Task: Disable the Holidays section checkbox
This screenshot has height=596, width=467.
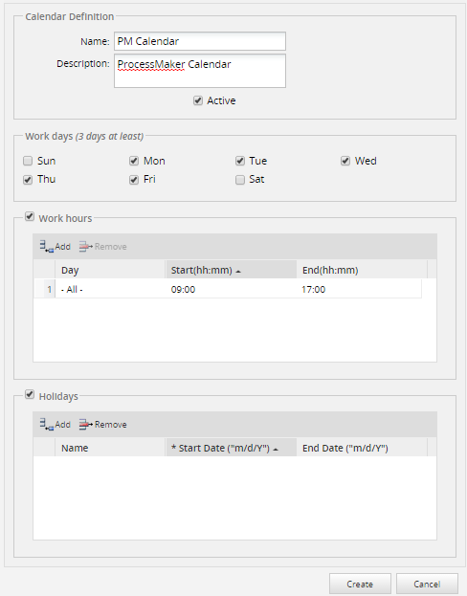Action: [30, 394]
